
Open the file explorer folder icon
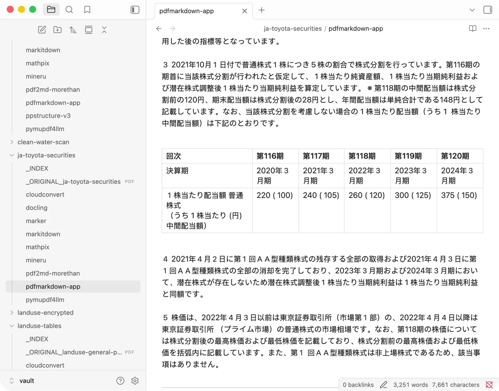point(51,10)
